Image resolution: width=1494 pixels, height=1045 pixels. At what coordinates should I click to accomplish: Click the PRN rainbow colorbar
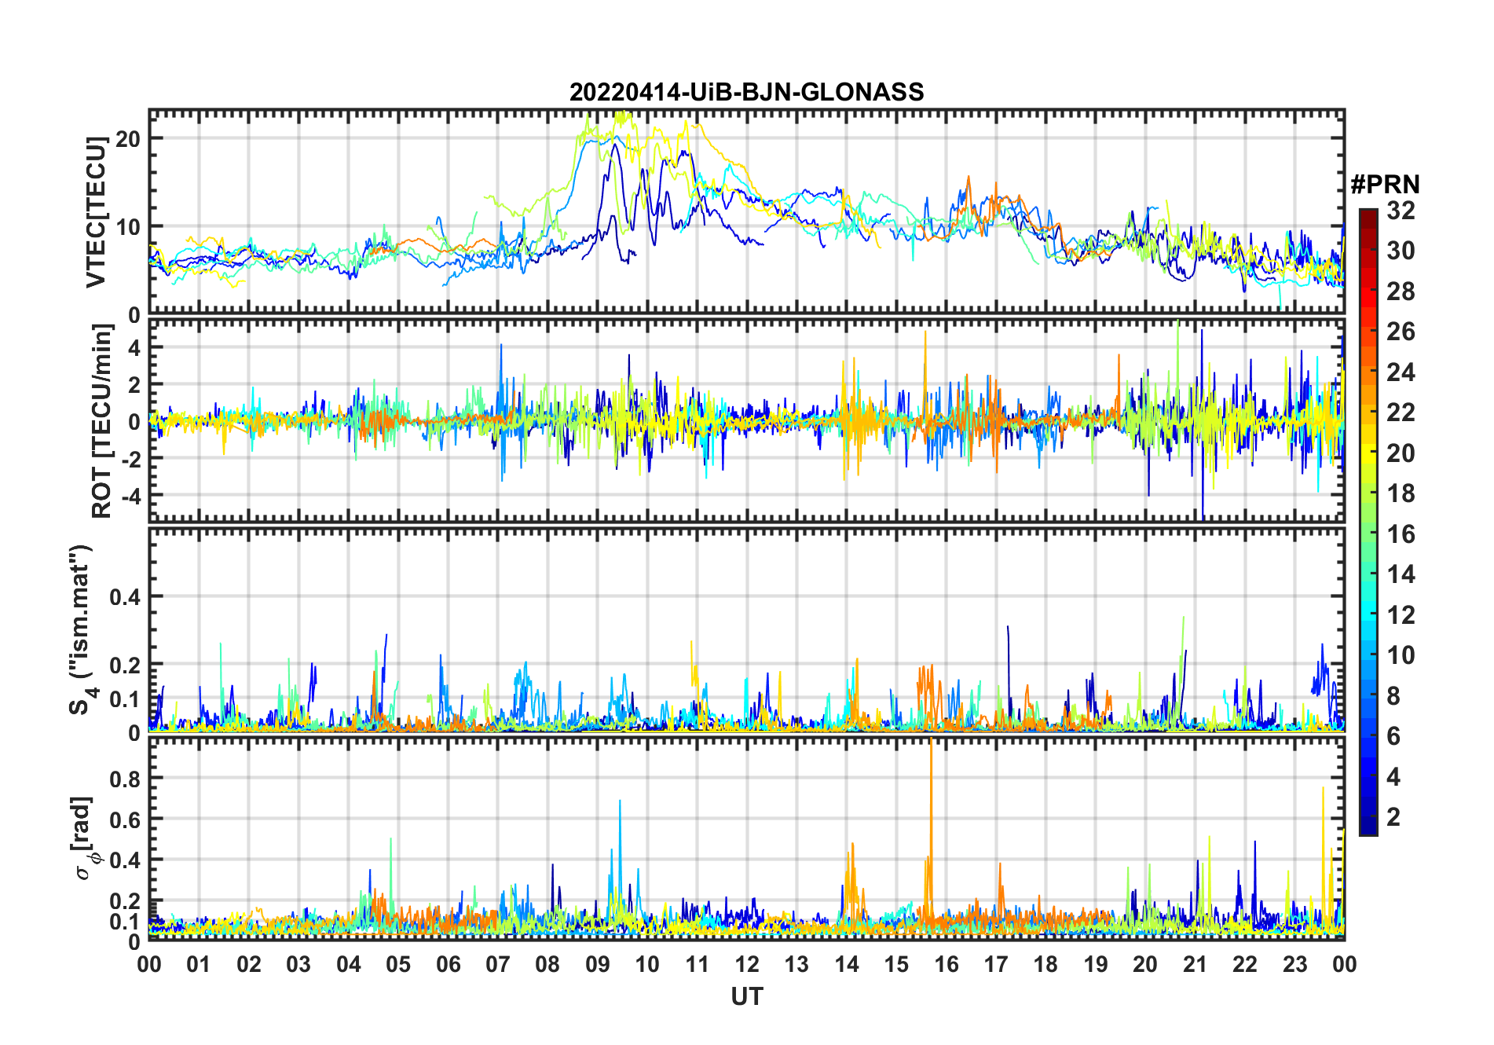tap(1368, 522)
